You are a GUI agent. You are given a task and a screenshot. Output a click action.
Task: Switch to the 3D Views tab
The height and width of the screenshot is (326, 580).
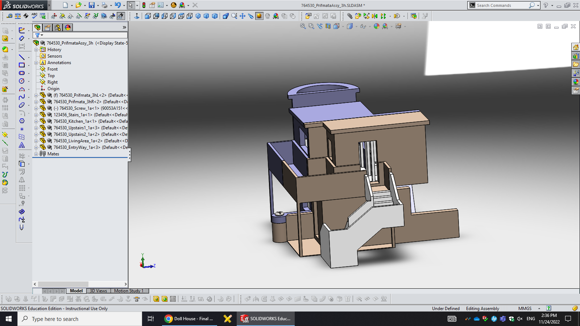(x=98, y=291)
